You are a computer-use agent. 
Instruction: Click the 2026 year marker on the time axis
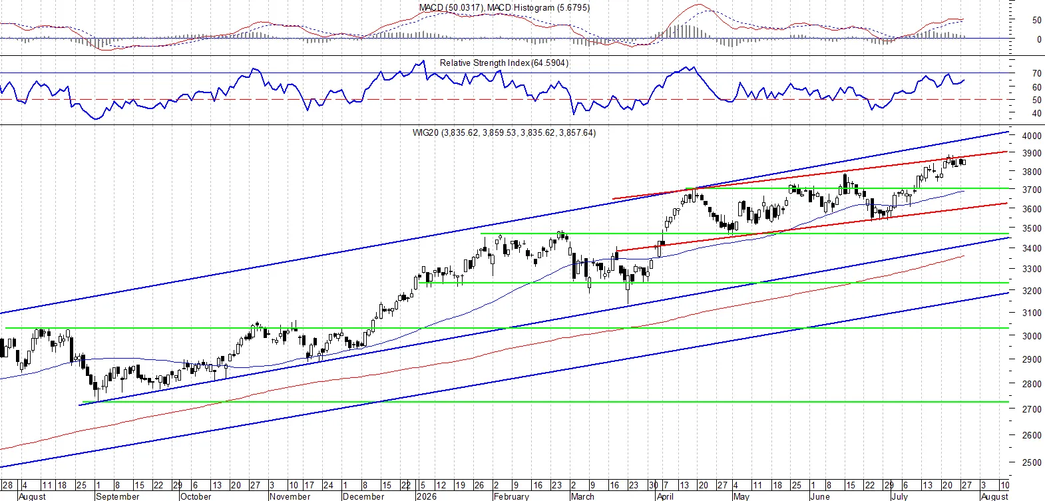[x=426, y=496]
